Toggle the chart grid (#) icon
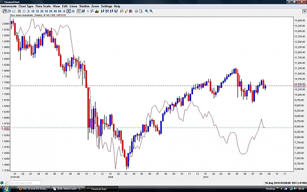The width and height of the screenshot is (307, 192). pyautogui.click(x=83, y=11)
